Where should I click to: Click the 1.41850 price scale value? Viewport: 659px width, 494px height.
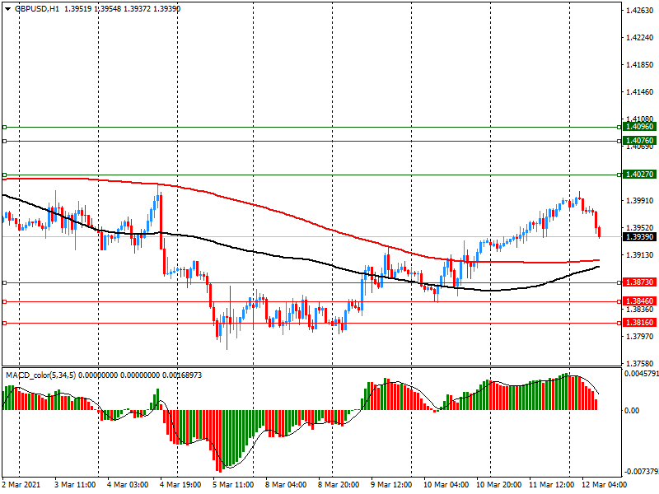click(640, 65)
